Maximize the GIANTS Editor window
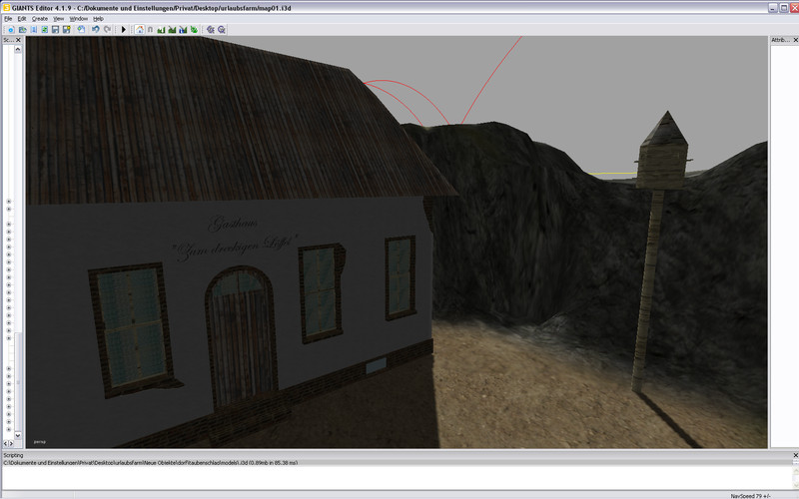This screenshot has width=799, height=499. point(783,8)
